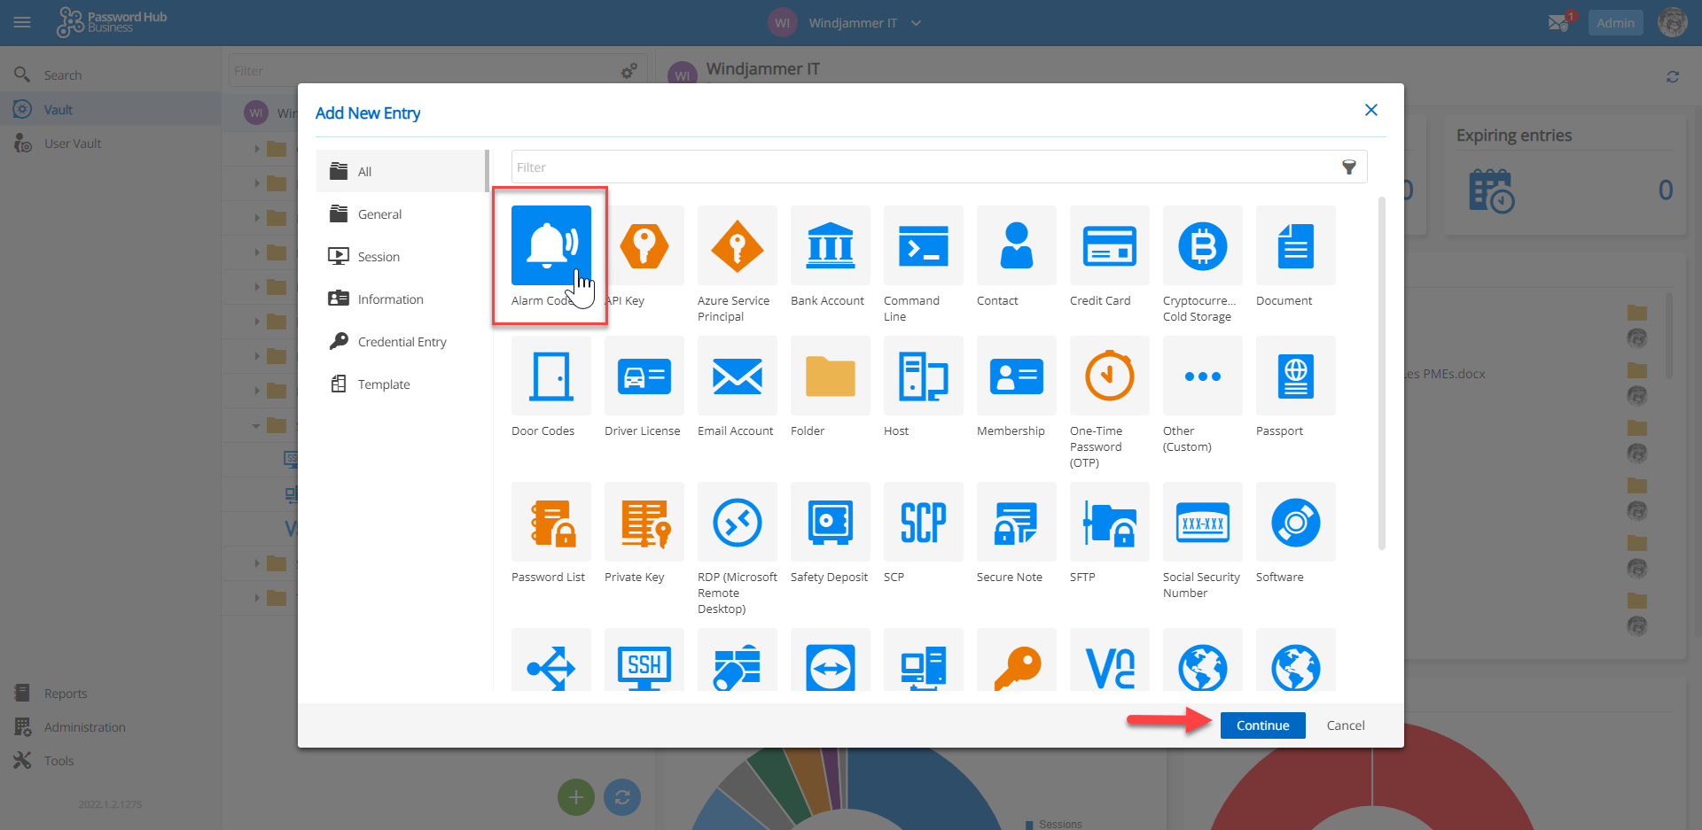Image resolution: width=1702 pixels, height=830 pixels.
Task: Choose the Azure Service Principal icon
Action: (x=737, y=245)
